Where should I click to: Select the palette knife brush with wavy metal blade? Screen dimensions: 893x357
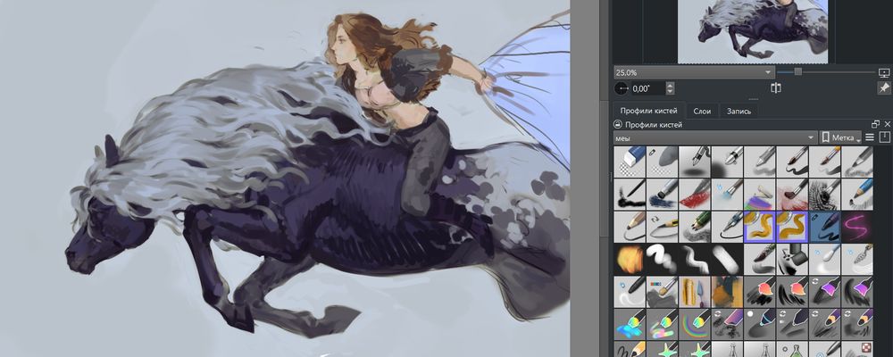(x=857, y=259)
